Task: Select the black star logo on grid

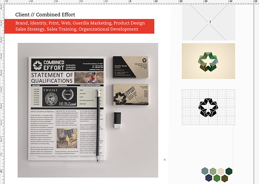Action: [209, 108]
